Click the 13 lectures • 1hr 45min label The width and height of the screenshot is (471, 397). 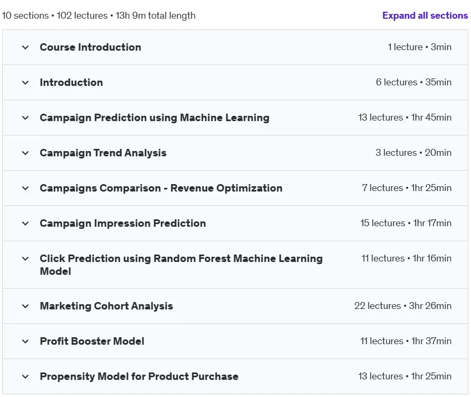tap(404, 117)
